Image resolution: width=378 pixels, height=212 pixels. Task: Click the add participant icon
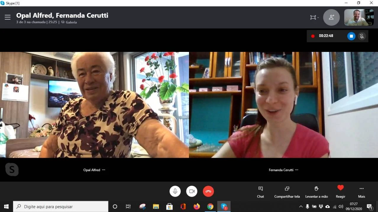click(331, 17)
